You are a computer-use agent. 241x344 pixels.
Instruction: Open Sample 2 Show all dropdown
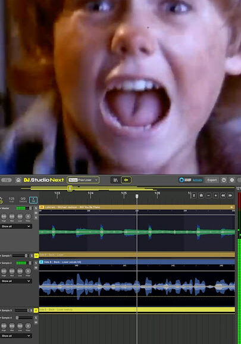tap(15, 281)
